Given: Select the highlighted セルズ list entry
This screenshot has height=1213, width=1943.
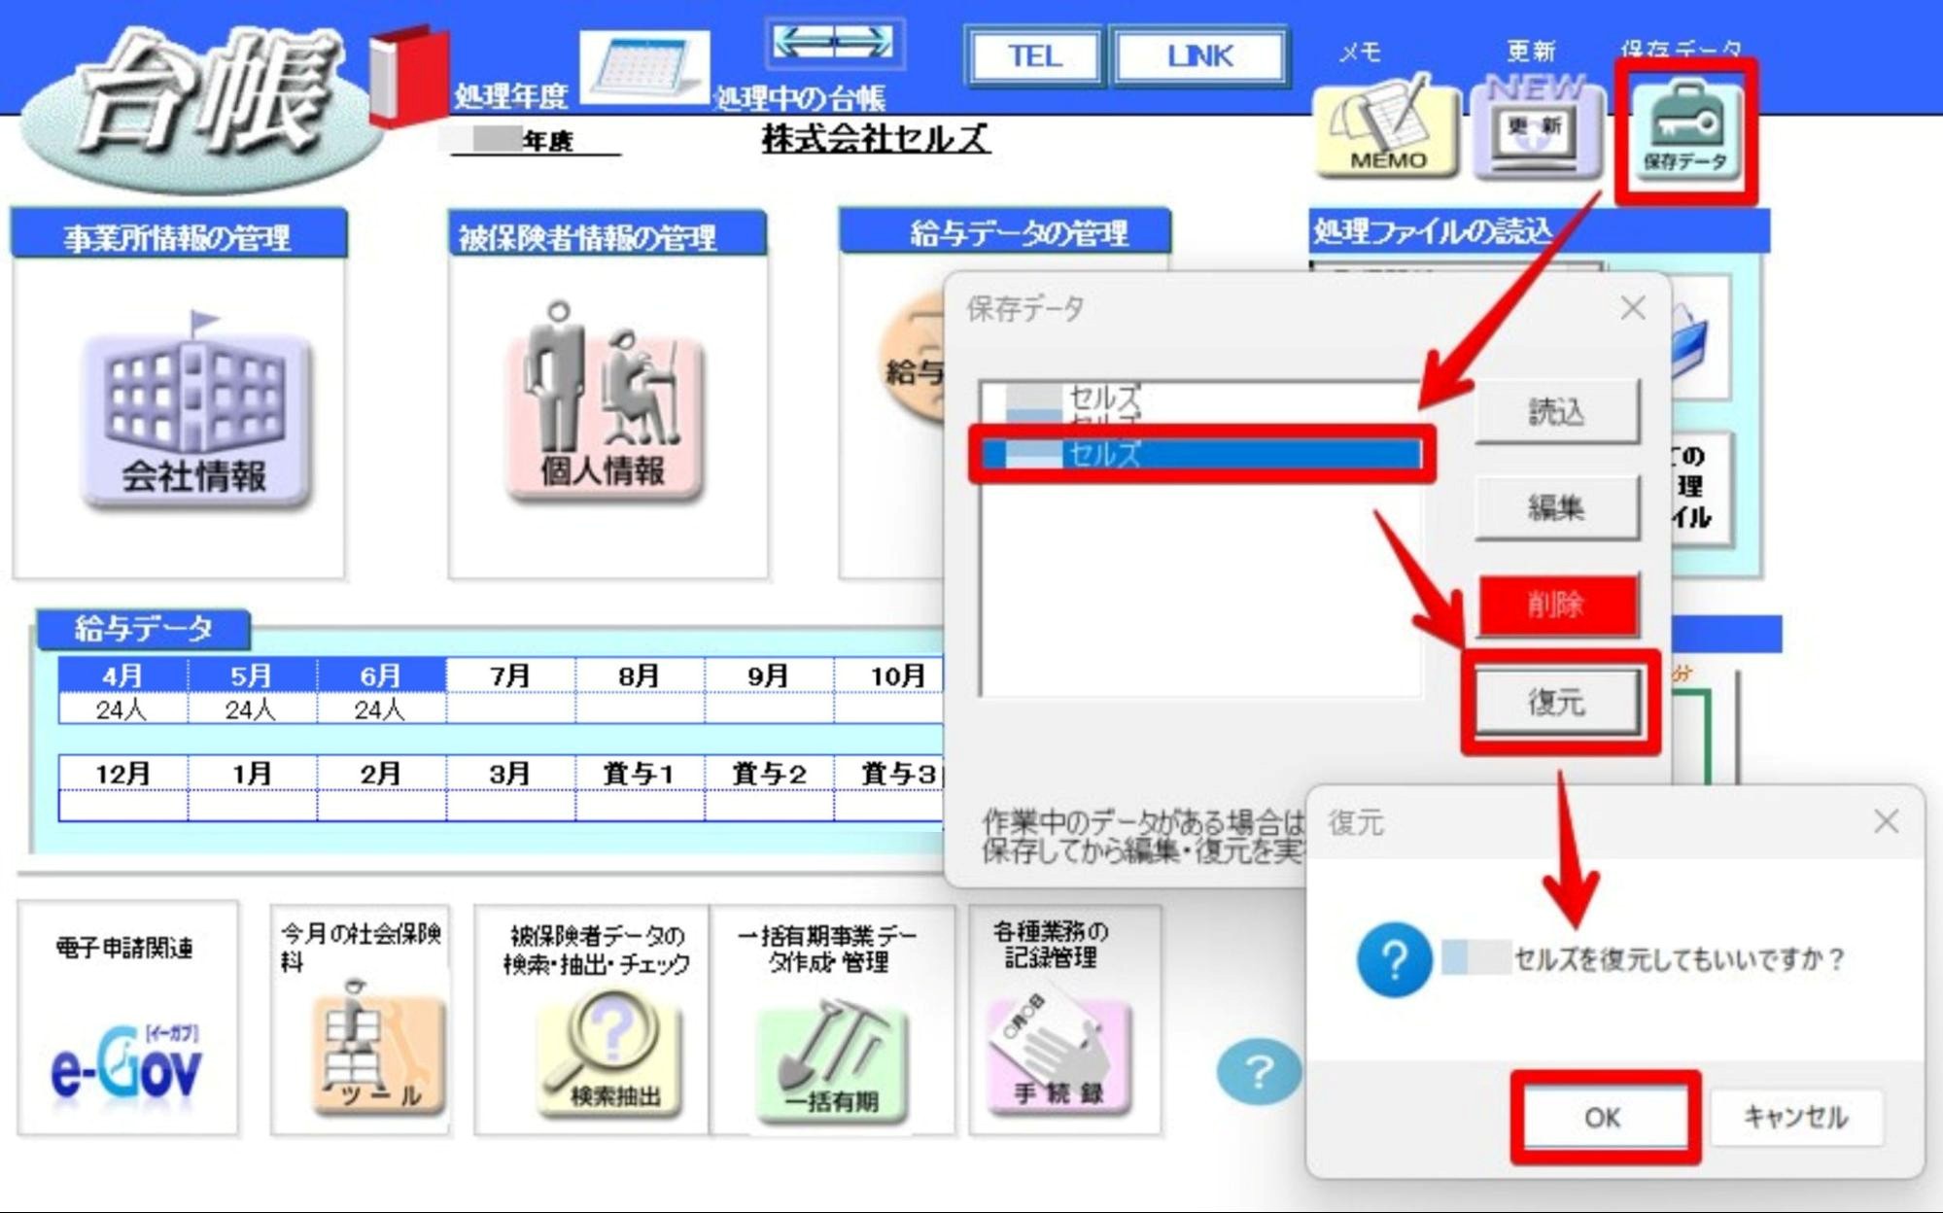Looking at the screenshot, I should point(1201,454).
